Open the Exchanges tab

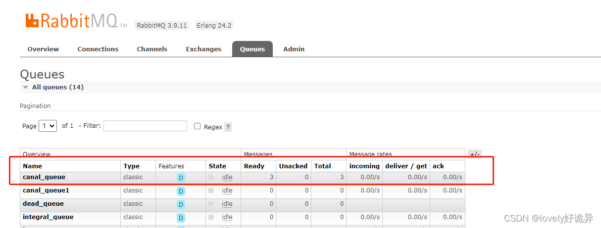pyautogui.click(x=203, y=49)
